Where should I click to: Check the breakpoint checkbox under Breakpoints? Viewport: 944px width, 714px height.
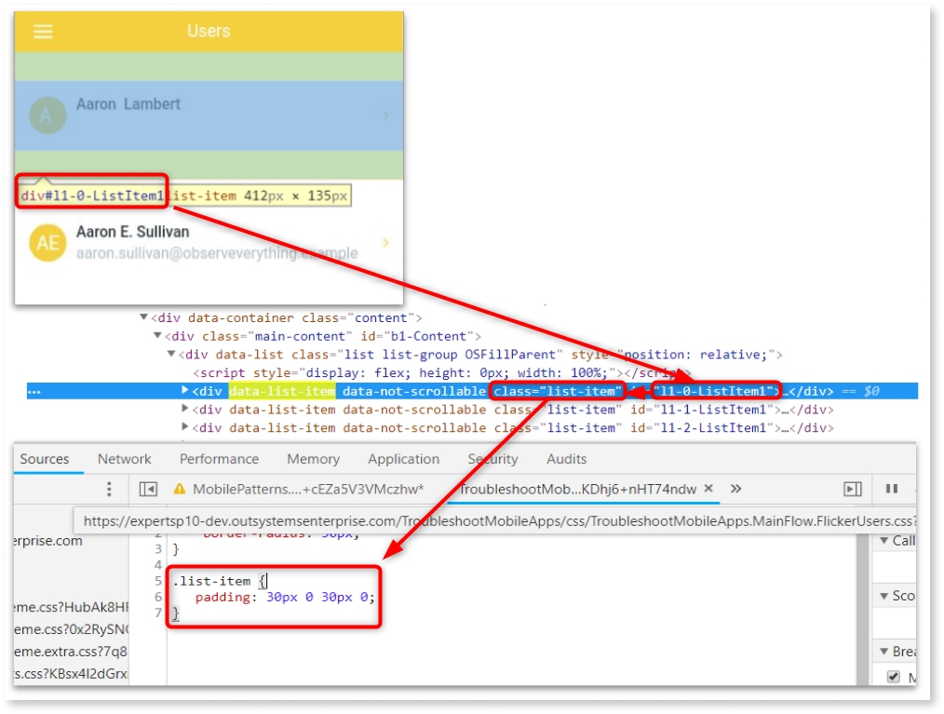[893, 676]
